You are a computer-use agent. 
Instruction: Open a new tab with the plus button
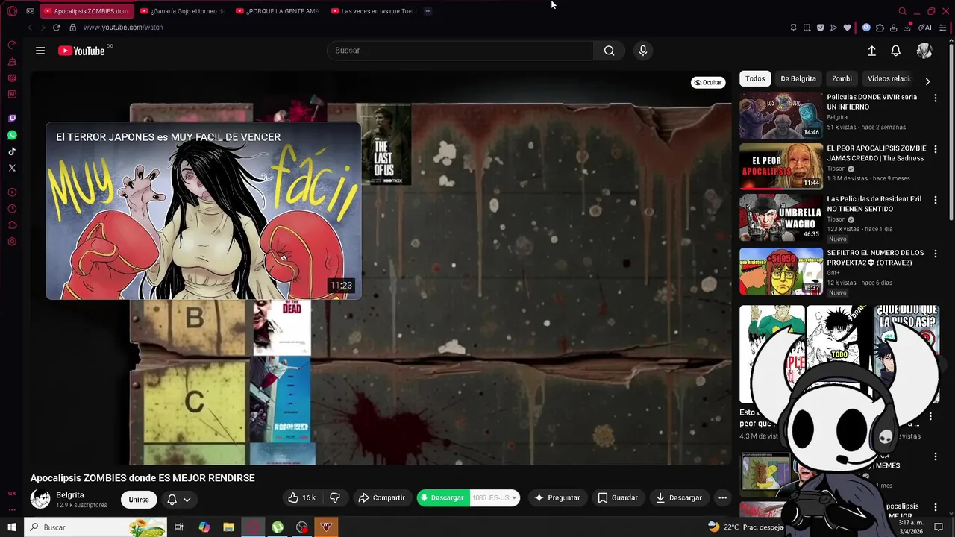point(428,11)
